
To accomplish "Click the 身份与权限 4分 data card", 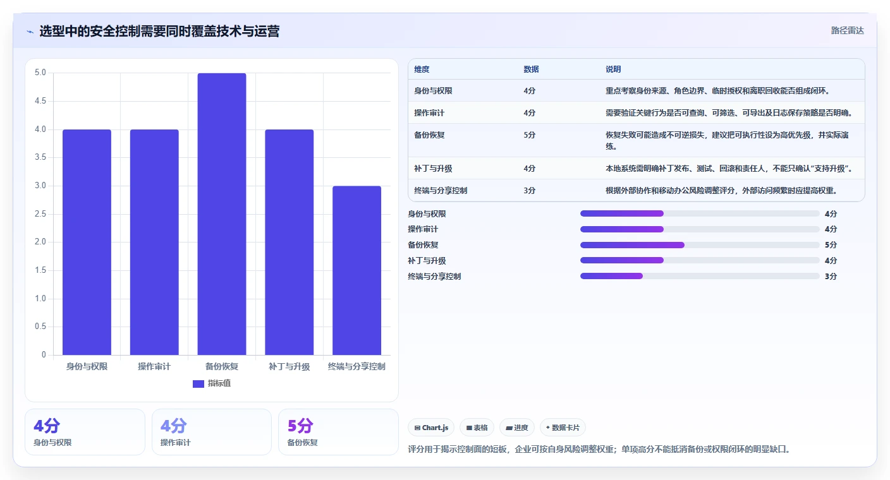I will pyautogui.click(x=85, y=432).
